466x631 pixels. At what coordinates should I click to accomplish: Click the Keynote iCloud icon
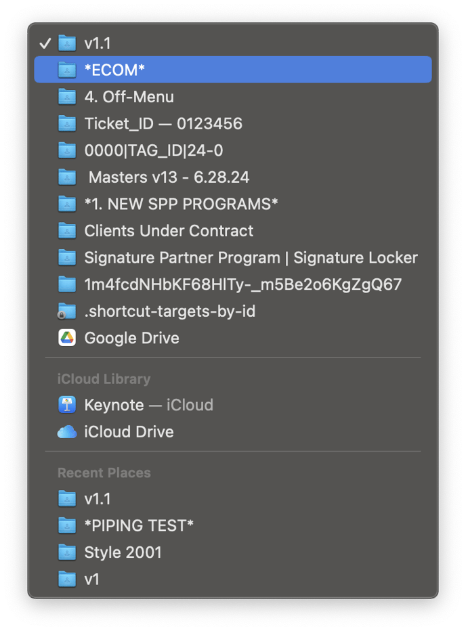click(67, 405)
